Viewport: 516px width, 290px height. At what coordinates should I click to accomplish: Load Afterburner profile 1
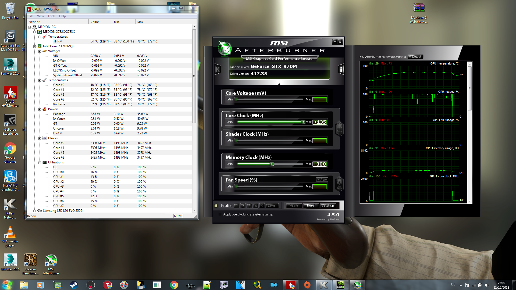[x=236, y=206]
